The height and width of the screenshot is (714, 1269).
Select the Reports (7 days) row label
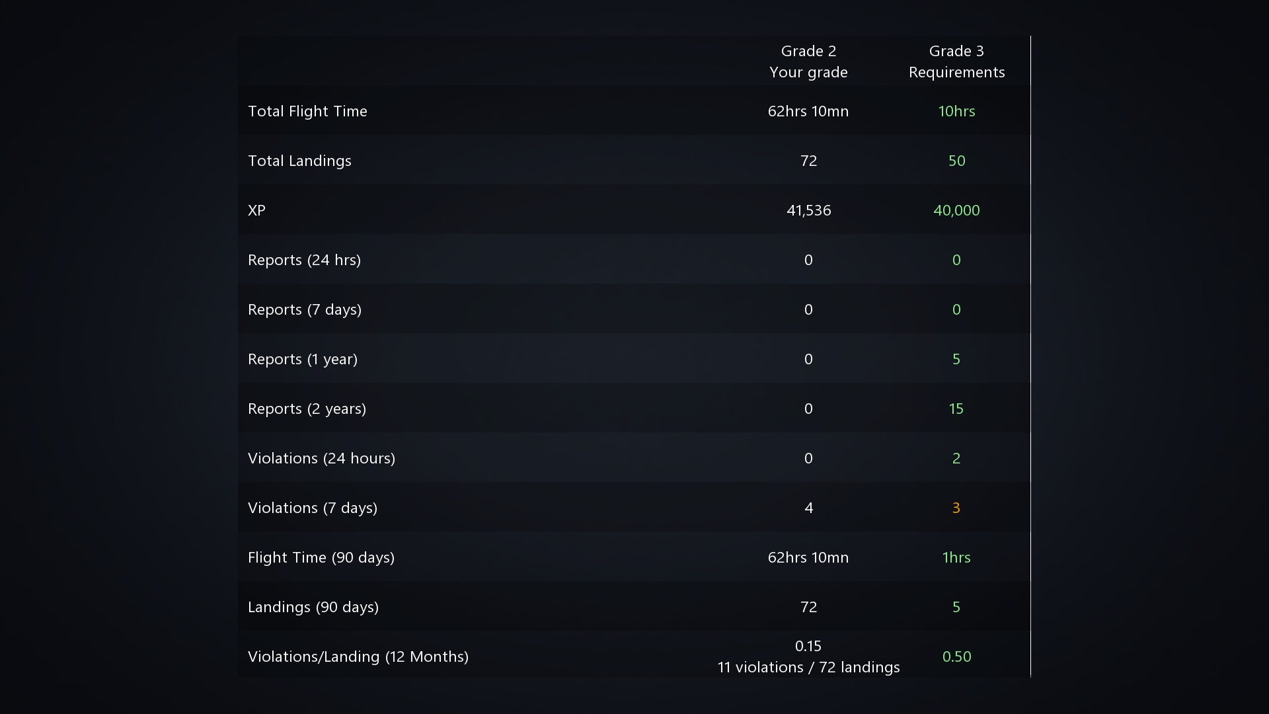(305, 309)
